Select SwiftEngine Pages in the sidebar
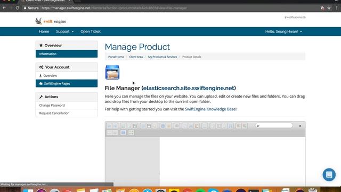The width and height of the screenshot is (341, 192). [x=67, y=83]
